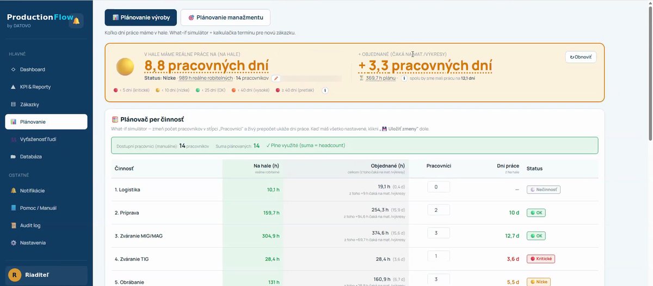Click the Plánovač per činnosť heading icon
This screenshot has height=286, width=653.
point(115,119)
